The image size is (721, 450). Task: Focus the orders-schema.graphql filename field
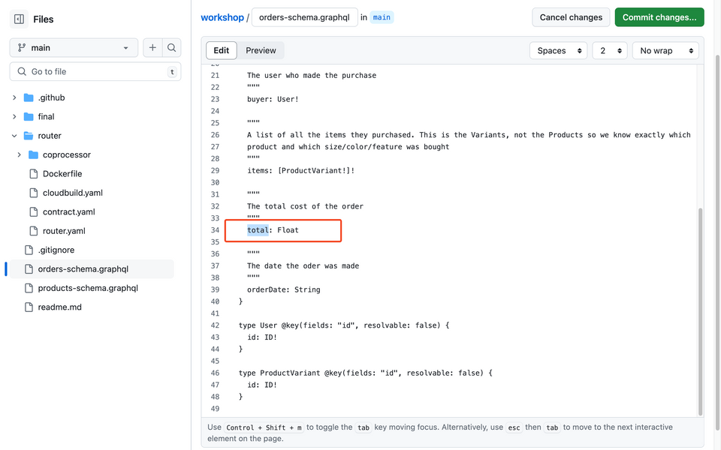coord(304,17)
